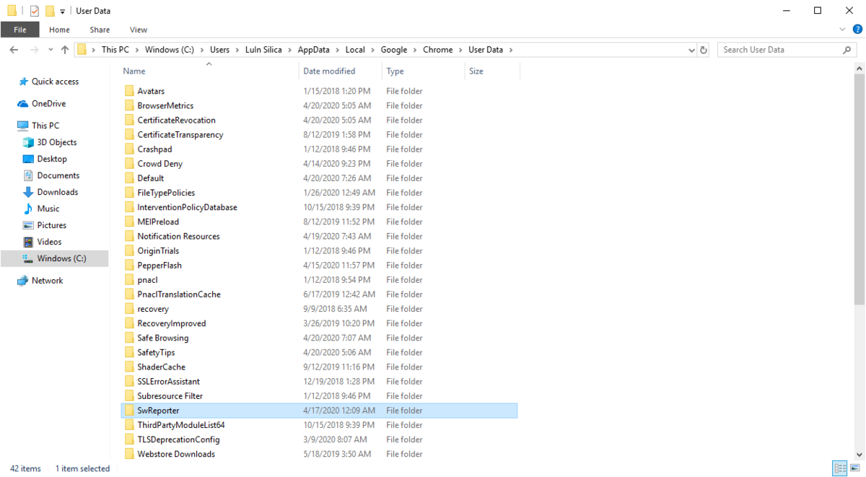This screenshot has width=866, height=477.
Task: Select the SwReporter folder
Action: 318,411
